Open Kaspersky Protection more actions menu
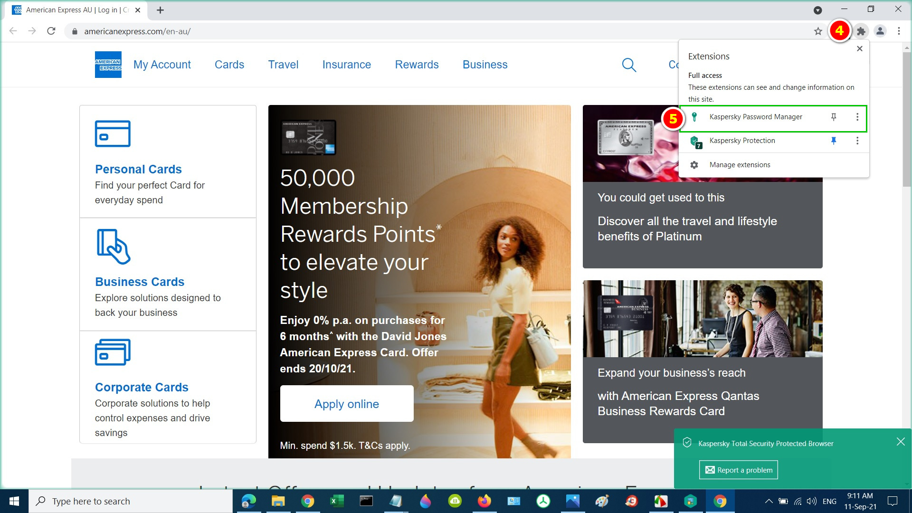 (x=857, y=141)
